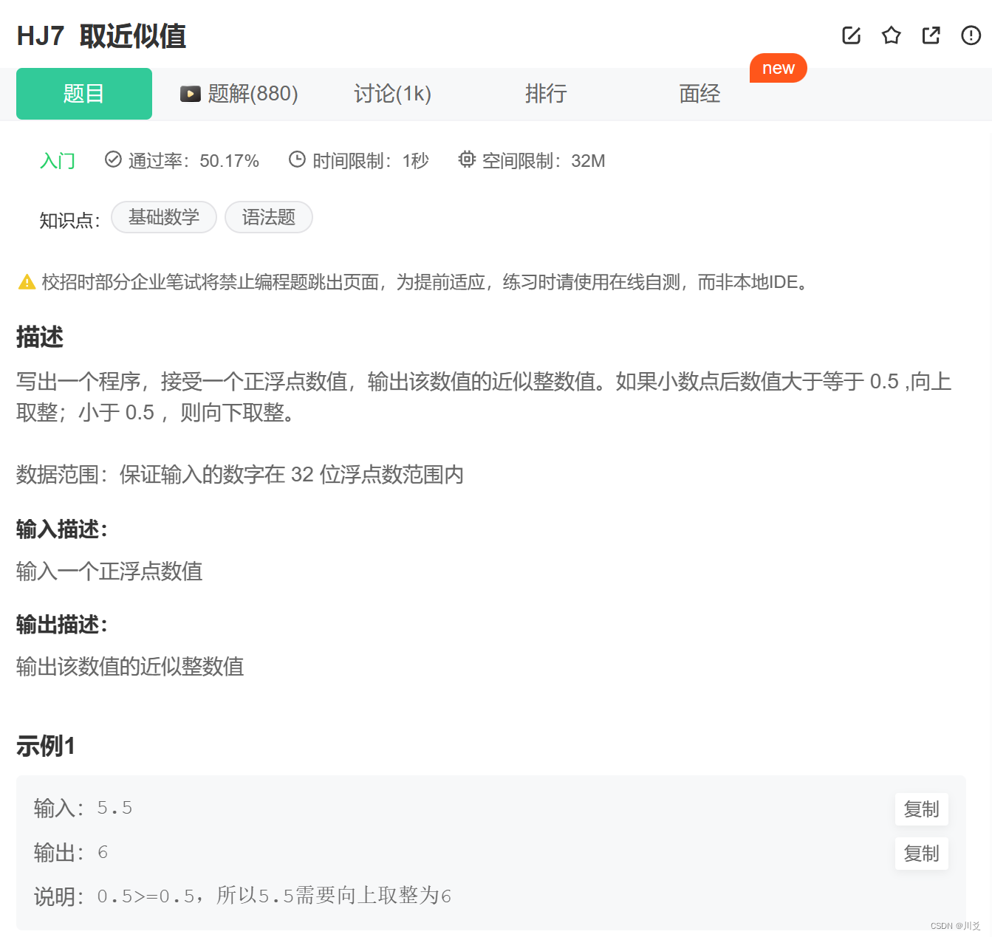This screenshot has width=992, height=937.
Task: Click the yellow warning triangle icon
Action: [27, 282]
